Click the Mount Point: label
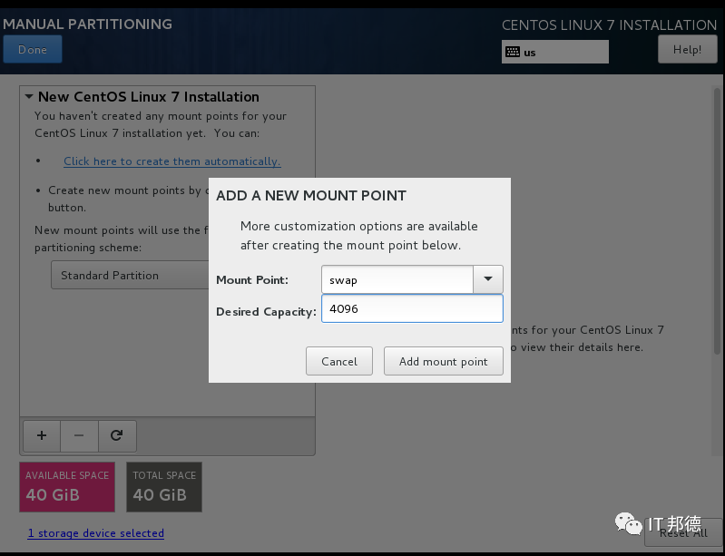Image resolution: width=725 pixels, height=556 pixels. [x=252, y=279]
